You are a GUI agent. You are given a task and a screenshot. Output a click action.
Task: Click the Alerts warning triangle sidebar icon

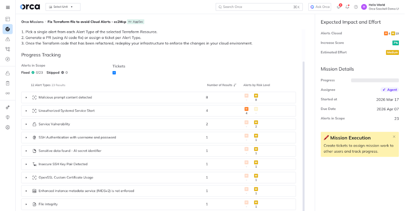point(8,39)
